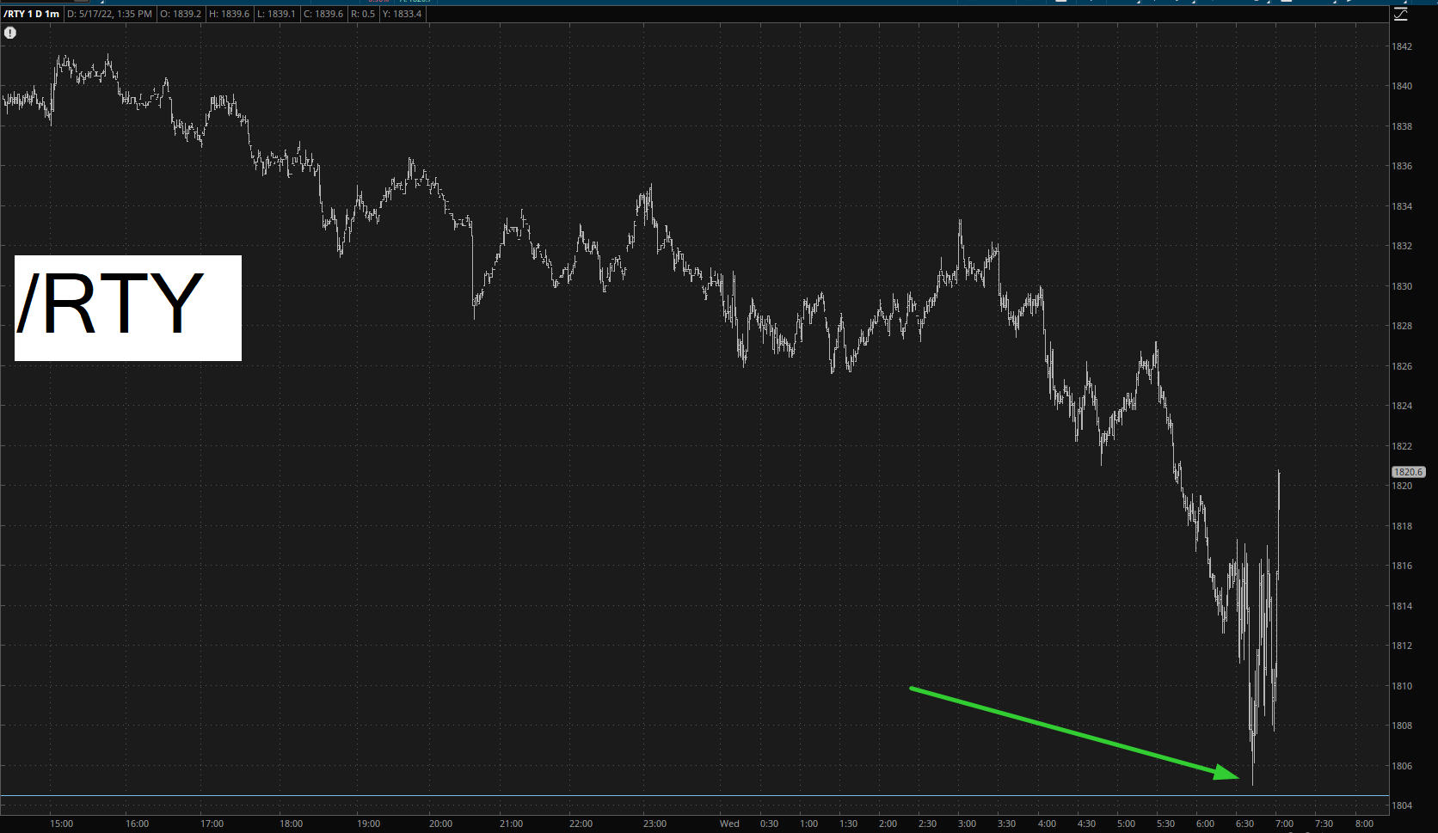
Task: Click the Open value O: 1839.2
Action: point(181,14)
